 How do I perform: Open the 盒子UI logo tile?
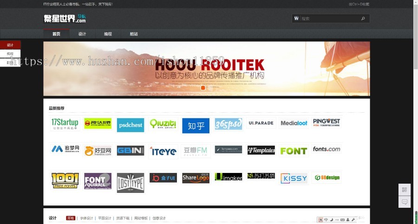tap(163, 178)
